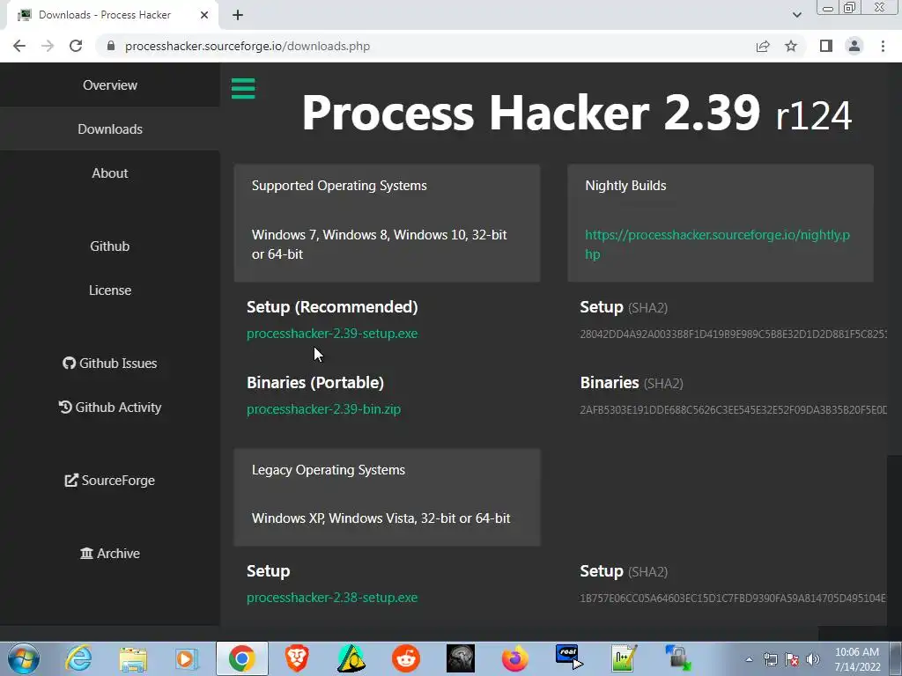Click the Process Hacker 2.39 heading
Screen dimensions: 902x676
[x=576, y=113]
